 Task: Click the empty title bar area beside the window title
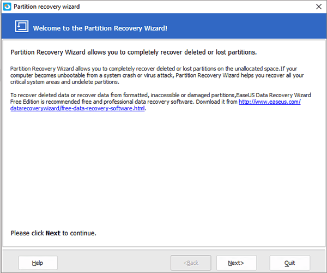click(x=191, y=7)
